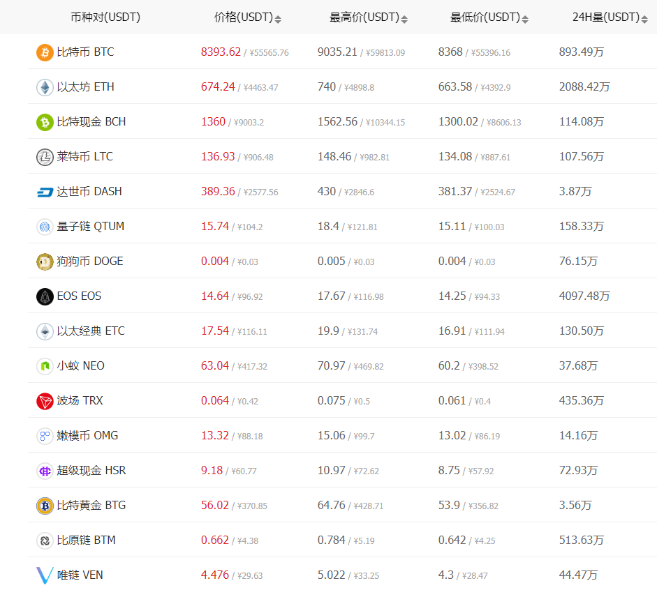Viewport: 657px width, 590px height.
Task: Click the EOS coin icon
Action: (x=45, y=296)
